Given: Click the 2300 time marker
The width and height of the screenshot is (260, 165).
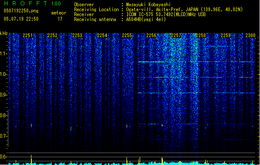Looking at the screenshot, I should (250, 35).
